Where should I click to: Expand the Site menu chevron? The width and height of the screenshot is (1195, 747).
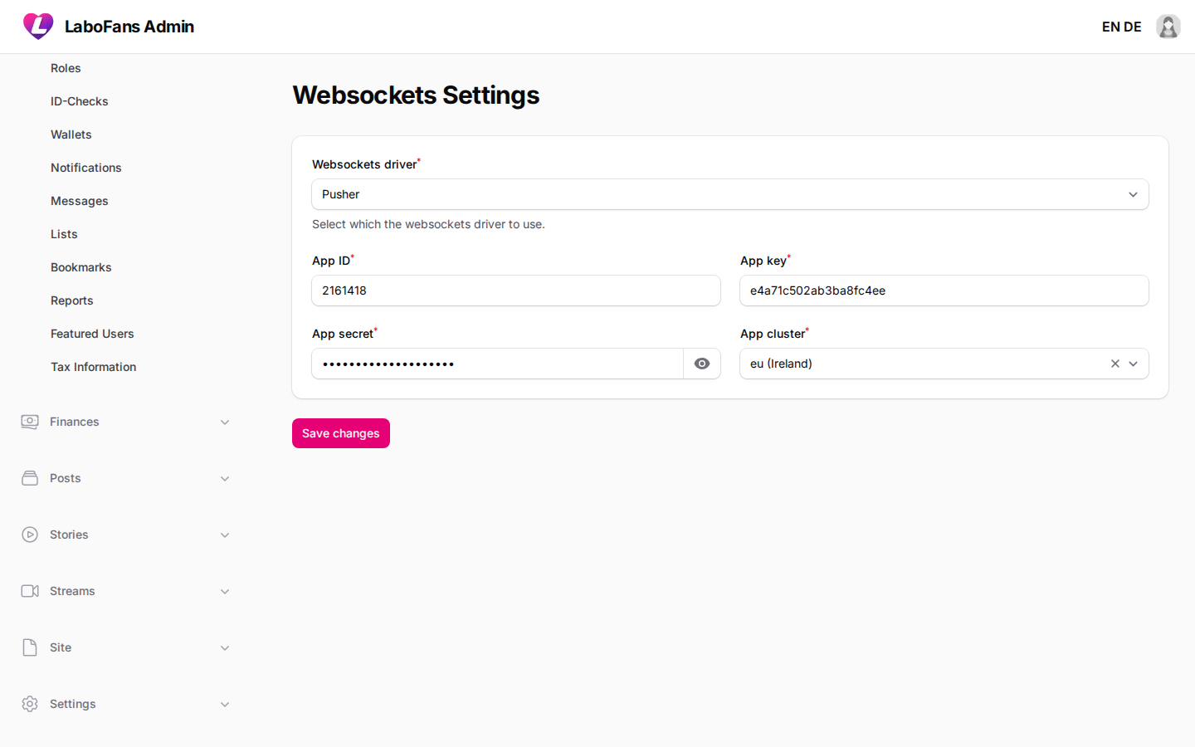(x=225, y=648)
